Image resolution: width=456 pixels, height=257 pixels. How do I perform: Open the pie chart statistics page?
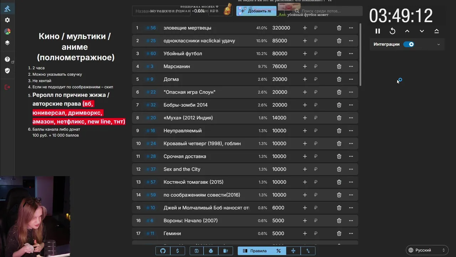[x=7, y=31]
